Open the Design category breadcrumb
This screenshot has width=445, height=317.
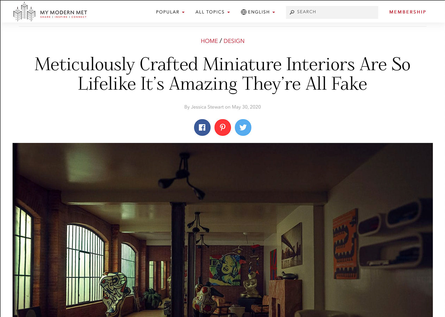pyautogui.click(x=234, y=41)
